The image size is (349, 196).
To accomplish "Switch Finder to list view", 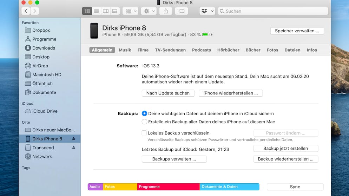I will (96, 11).
